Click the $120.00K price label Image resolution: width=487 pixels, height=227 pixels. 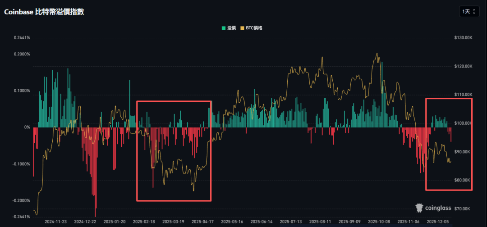coord(463,66)
